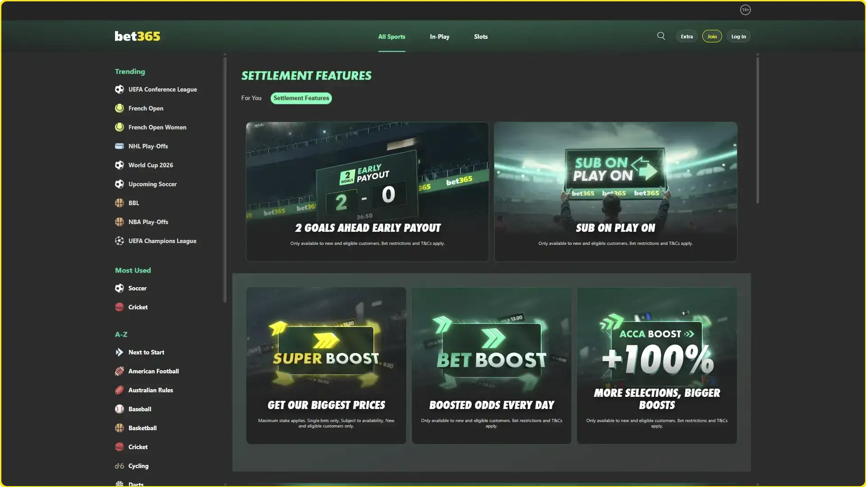866x487 pixels.
Task: Click the main content vertical scrollbar
Action: coord(757,130)
